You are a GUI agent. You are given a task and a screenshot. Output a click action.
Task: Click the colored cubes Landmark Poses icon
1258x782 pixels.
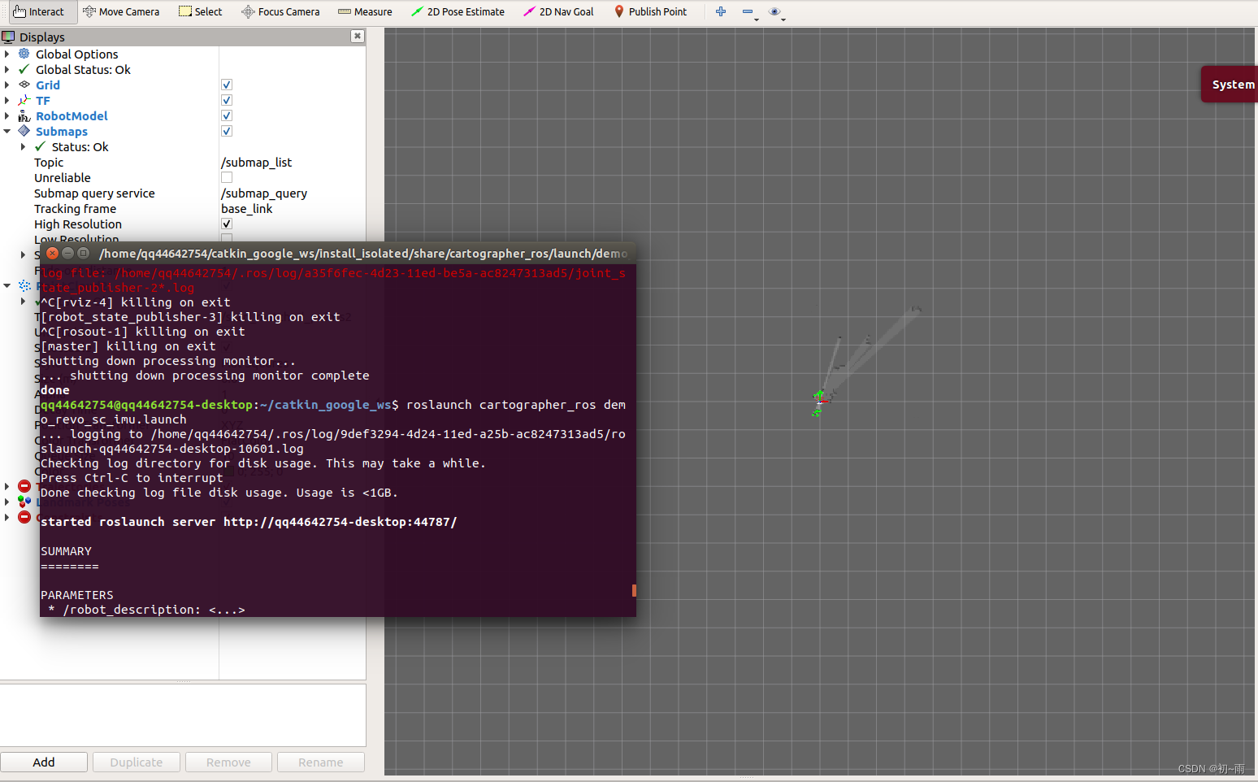click(24, 502)
